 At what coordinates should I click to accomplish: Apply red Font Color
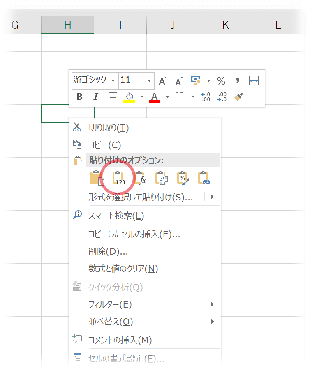(155, 97)
